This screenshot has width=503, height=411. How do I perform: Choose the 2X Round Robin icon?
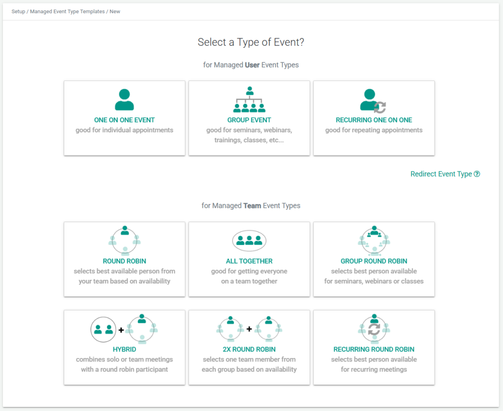(249, 329)
